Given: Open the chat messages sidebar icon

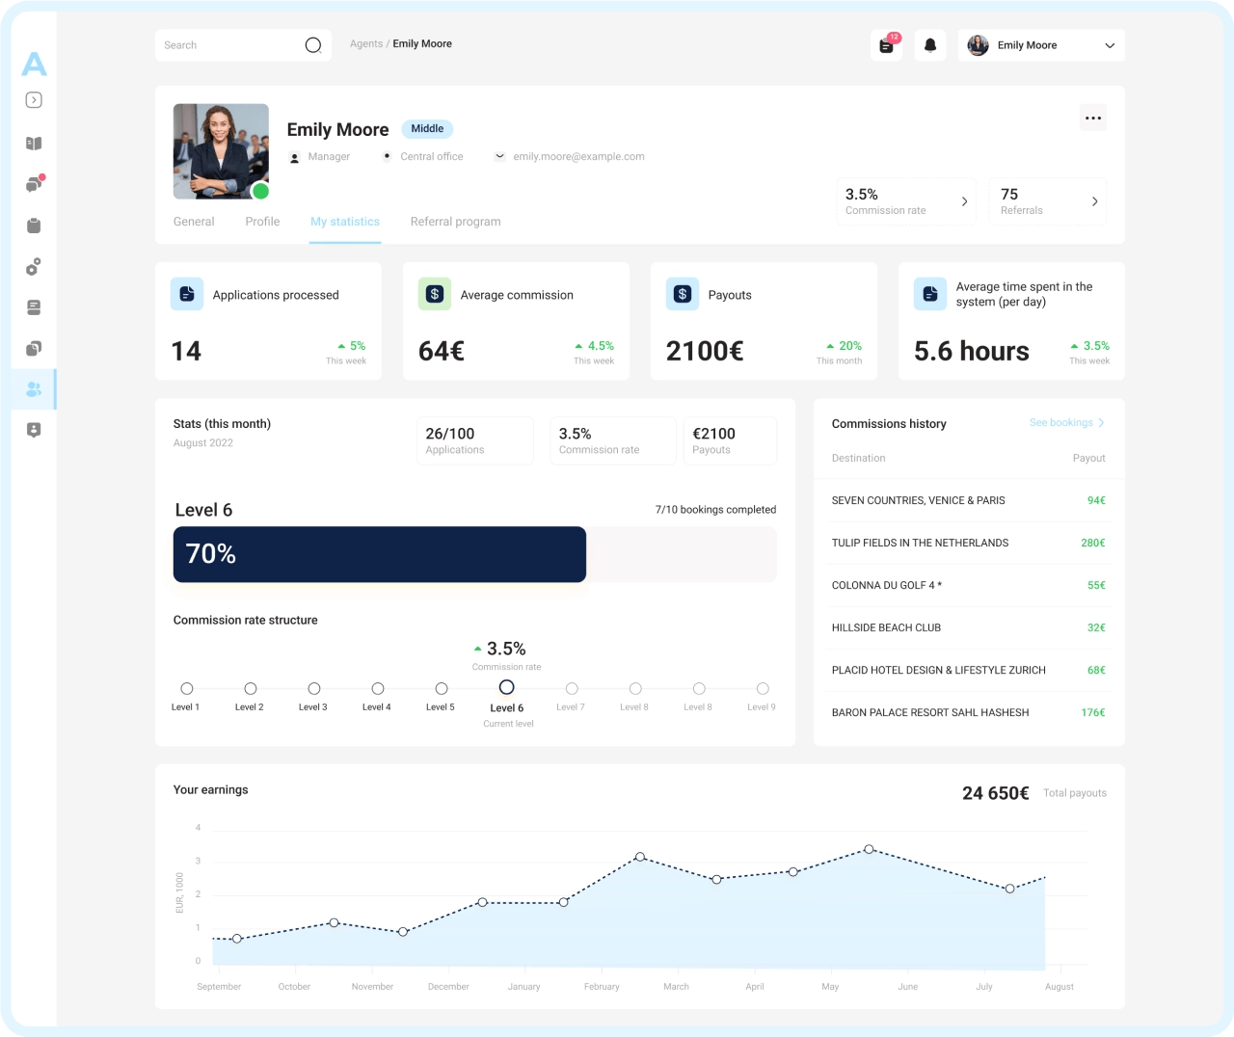Looking at the screenshot, I should coord(34,184).
